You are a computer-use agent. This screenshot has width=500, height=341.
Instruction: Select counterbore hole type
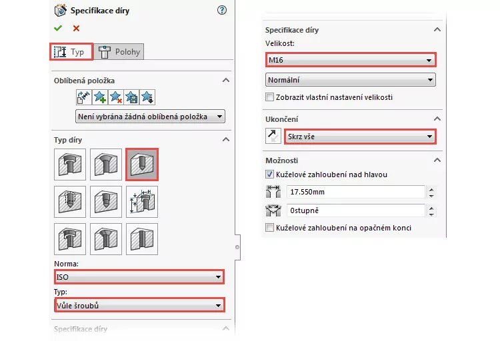[70, 165]
